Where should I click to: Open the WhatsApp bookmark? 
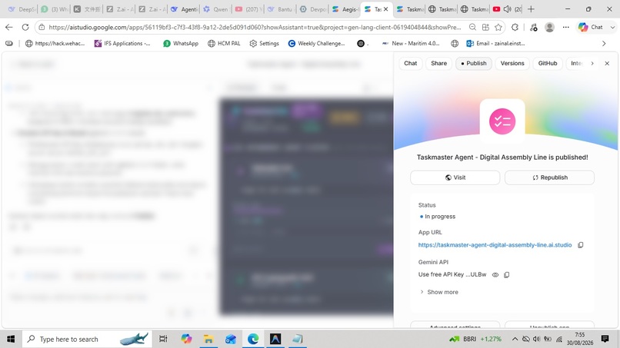181,44
